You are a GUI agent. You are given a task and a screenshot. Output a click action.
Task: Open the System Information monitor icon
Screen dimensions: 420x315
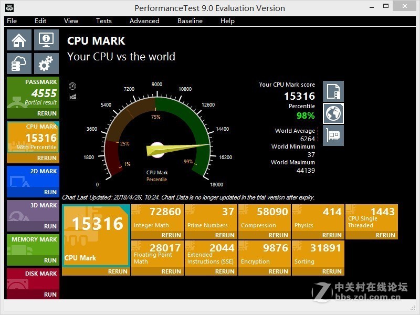coord(46,39)
